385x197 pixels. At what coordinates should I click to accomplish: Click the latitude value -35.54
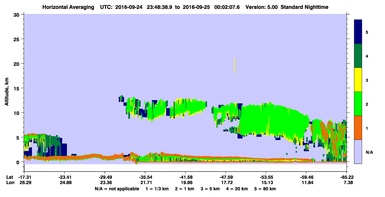145,177
